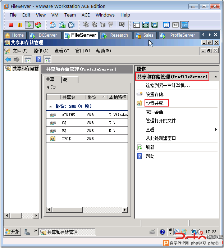
Task: Click the volume tray icon
Action: 200,232
